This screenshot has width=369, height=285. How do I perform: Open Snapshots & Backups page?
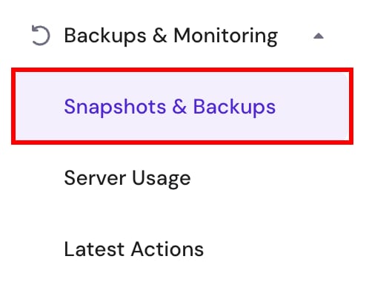coord(170,107)
